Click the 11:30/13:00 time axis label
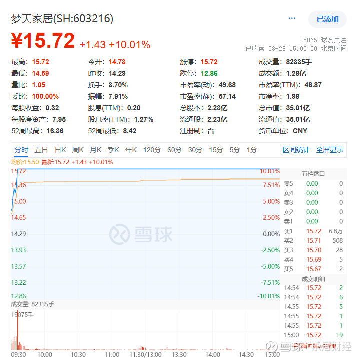 tap(145, 355)
